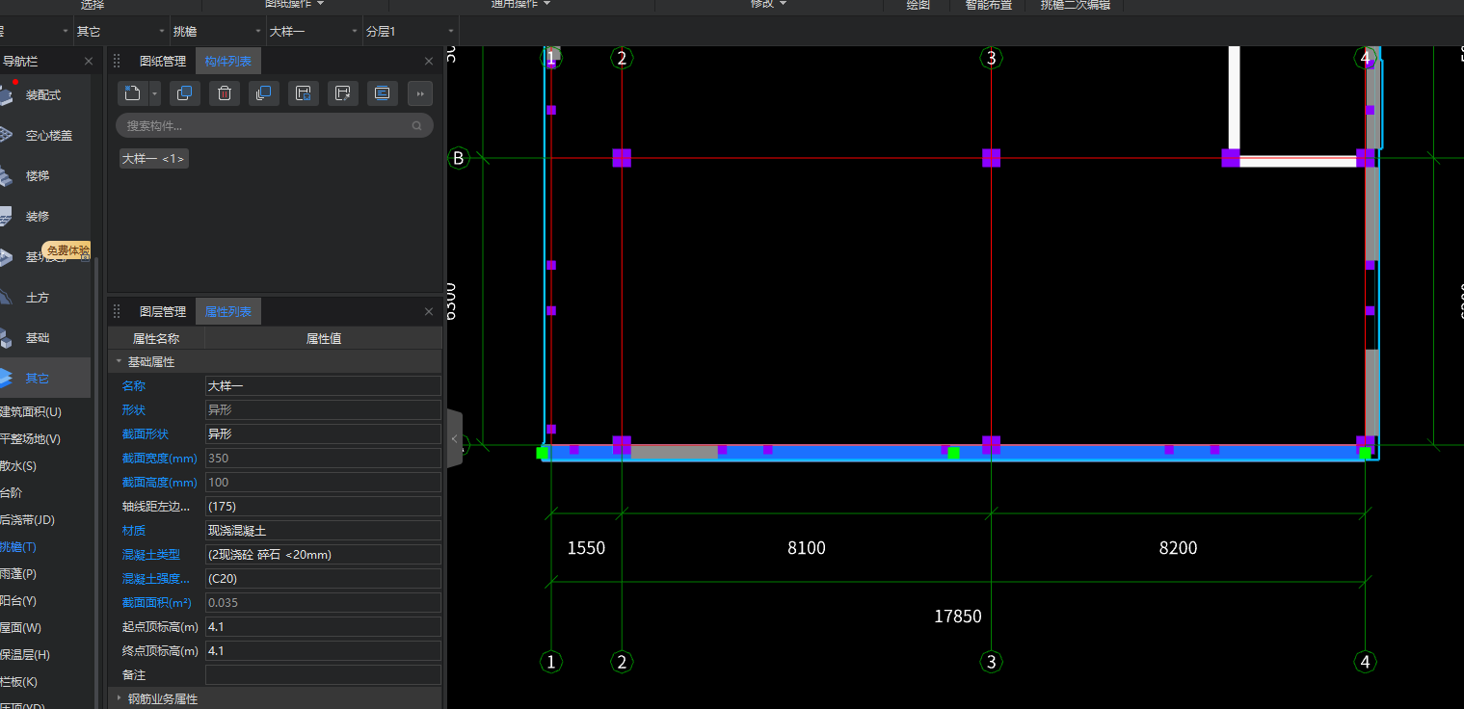Open the 分层1 layer dropdown
Screen dimensions: 1464x709
pos(411,32)
